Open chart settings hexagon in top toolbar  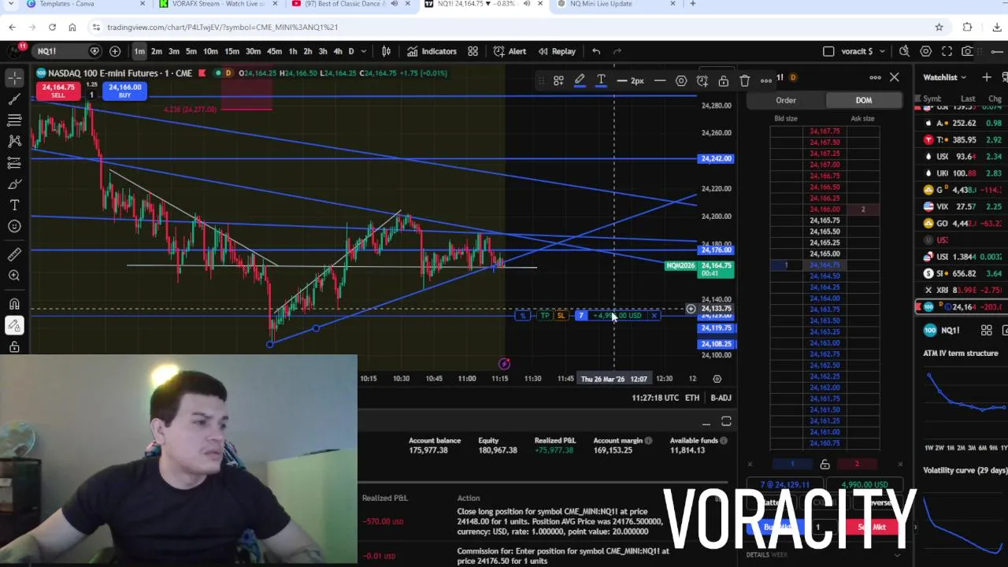(926, 51)
